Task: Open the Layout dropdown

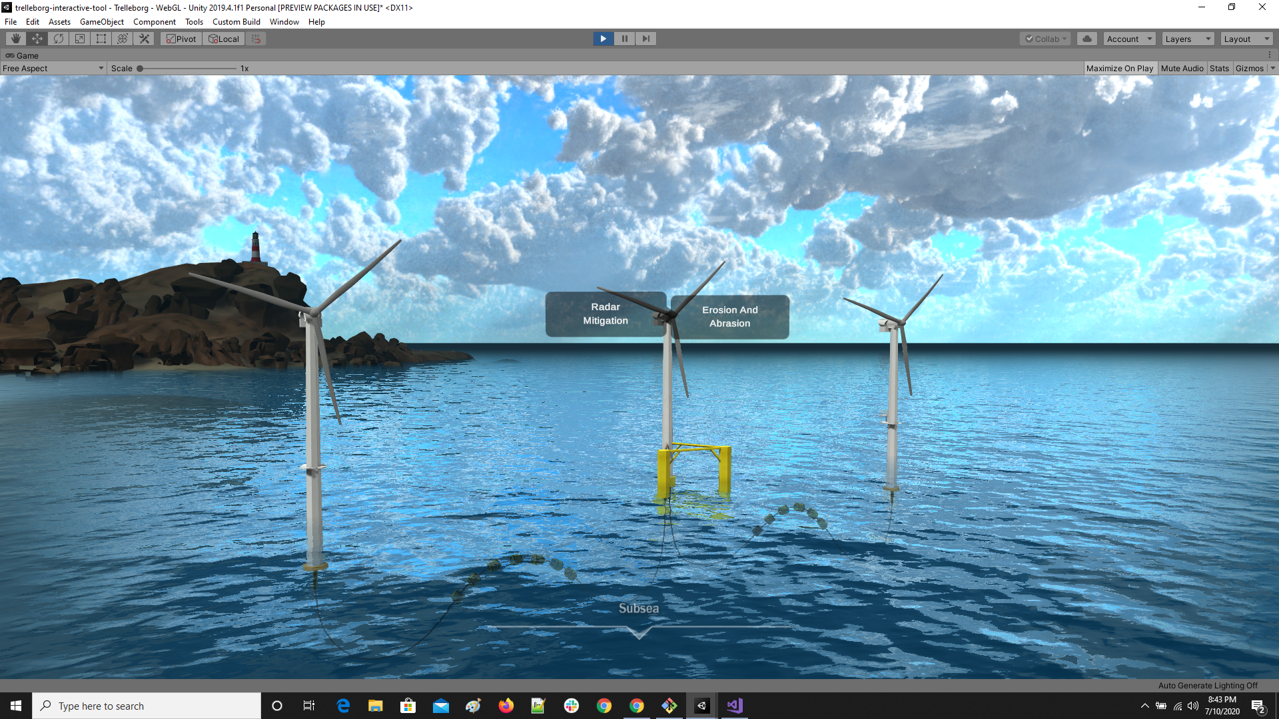Action: 1246,39
